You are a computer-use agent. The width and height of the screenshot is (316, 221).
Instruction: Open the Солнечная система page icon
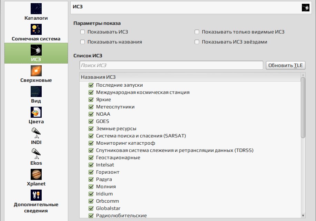pos(36,29)
